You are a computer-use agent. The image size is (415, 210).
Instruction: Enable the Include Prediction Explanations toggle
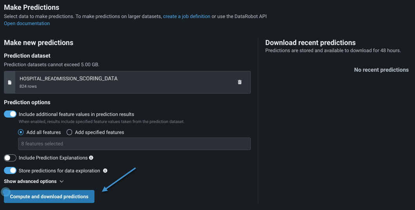pyautogui.click(x=10, y=158)
